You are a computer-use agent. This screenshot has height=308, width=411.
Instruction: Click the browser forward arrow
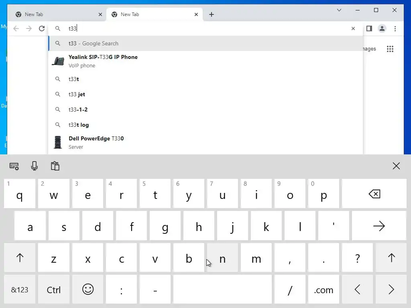(29, 28)
